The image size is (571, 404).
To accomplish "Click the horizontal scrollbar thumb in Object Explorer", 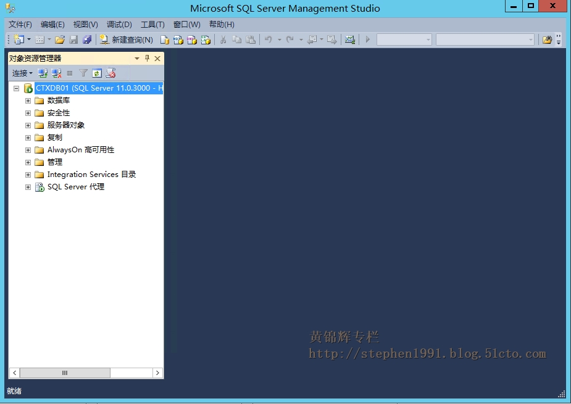I will (65, 373).
